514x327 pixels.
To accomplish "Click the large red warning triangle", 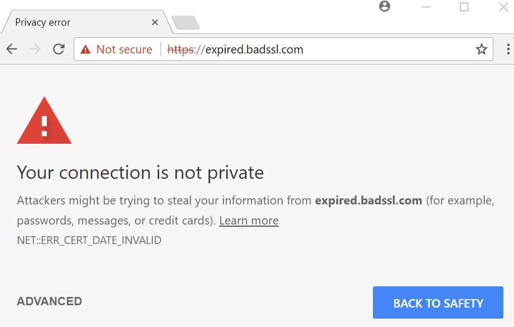I will pyautogui.click(x=44, y=121).
